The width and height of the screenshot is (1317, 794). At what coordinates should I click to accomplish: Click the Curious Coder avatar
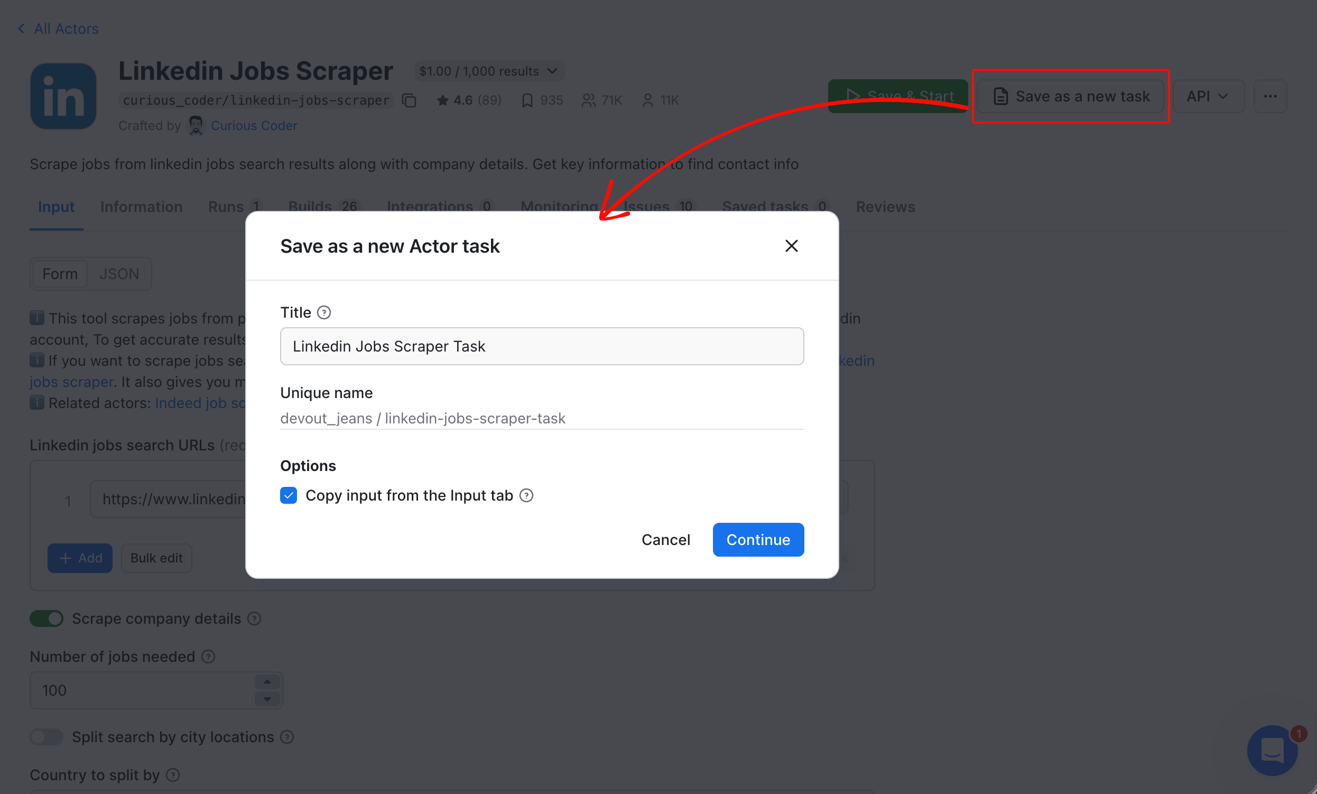coord(196,126)
